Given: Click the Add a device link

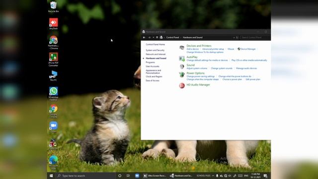Looking at the screenshot, I should click(x=192, y=49).
